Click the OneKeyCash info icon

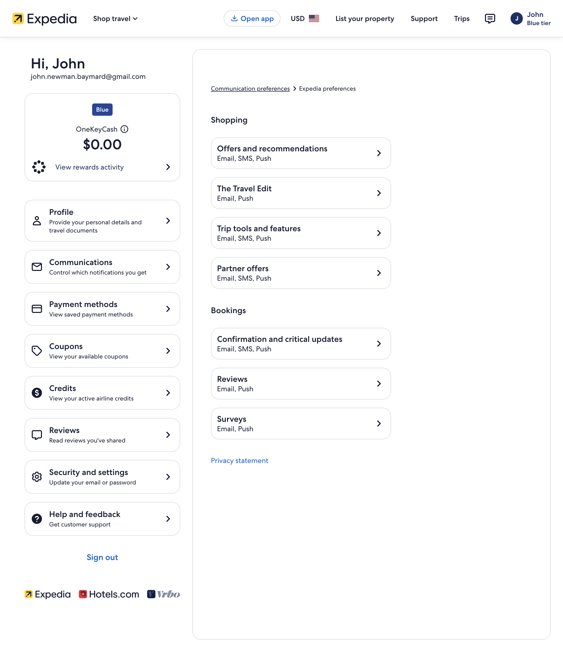pos(125,129)
